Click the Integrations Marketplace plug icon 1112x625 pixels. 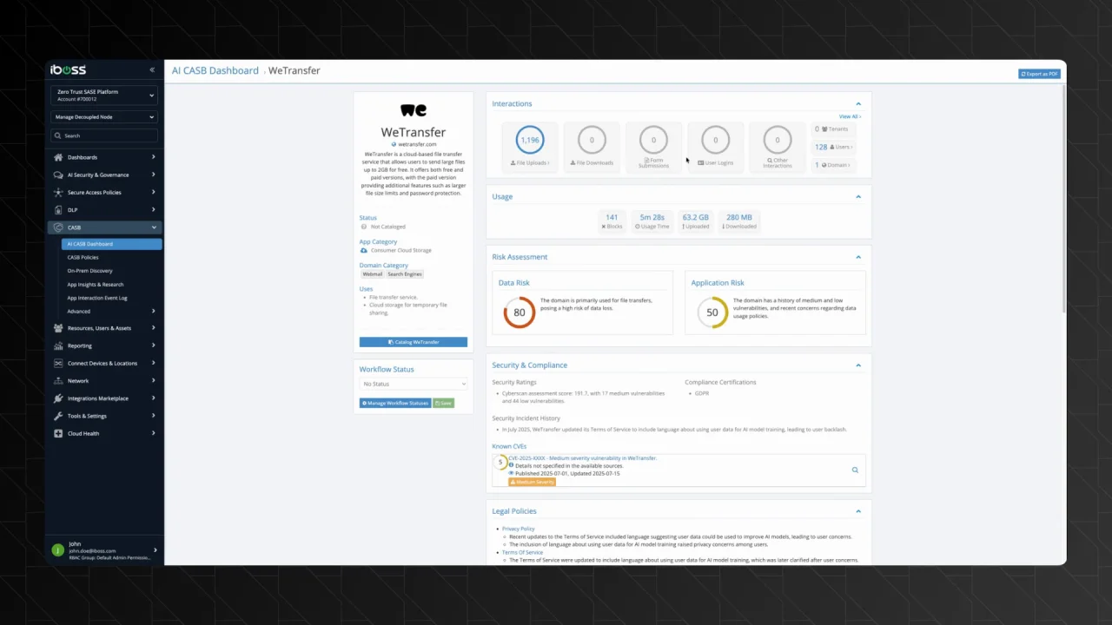point(58,398)
